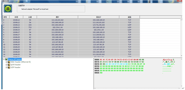Expand the IpV4 header node
Viewport: 185px width, 90px height.
coord(7,65)
